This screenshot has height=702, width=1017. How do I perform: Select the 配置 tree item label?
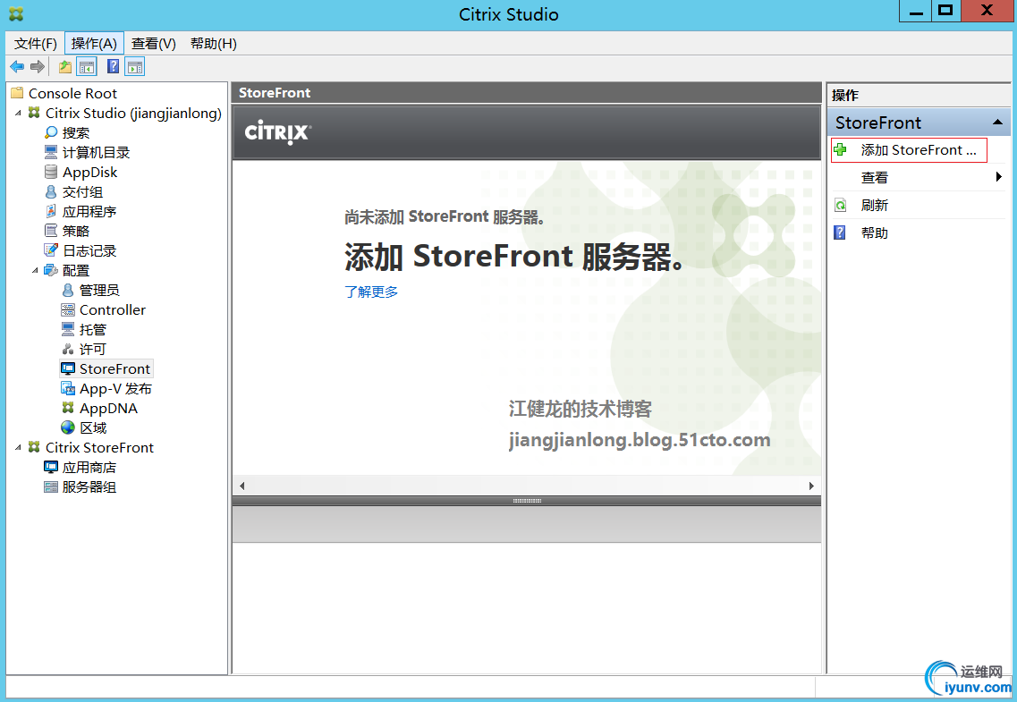point(76,270)
